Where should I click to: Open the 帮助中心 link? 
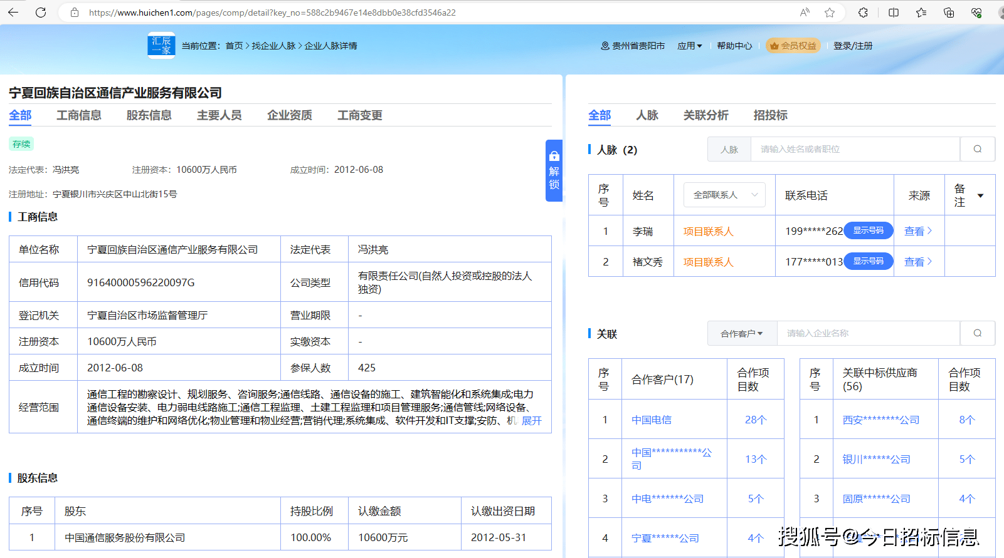734,46
